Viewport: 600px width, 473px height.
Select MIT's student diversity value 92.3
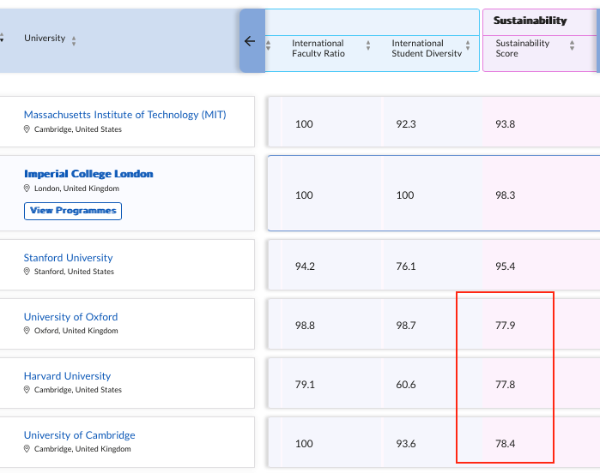[406, 124]
